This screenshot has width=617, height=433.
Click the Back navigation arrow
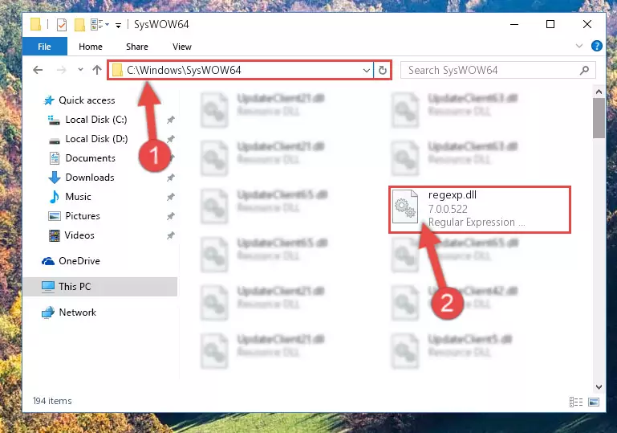click(x=38, y=70)
